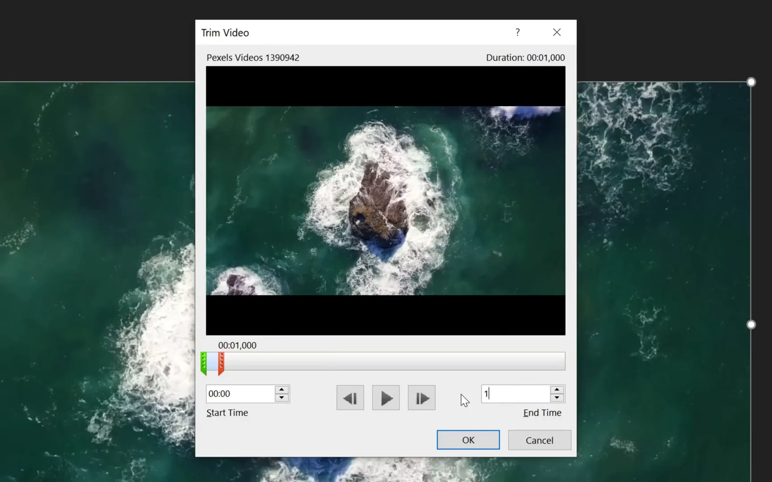
Task: Click the advance-frame icon right of play
Action: [421, 397]
